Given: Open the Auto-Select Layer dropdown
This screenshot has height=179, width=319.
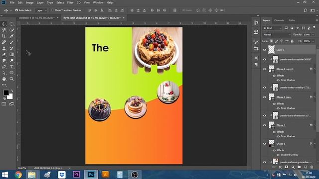Looking at the screenshot, I should [41, 10].
